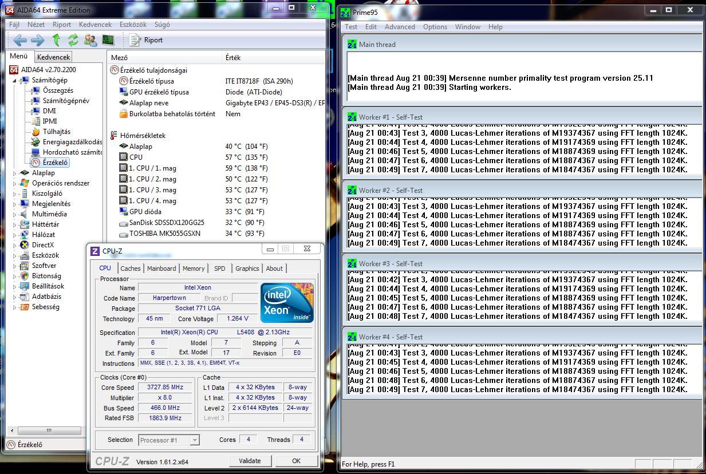Click the green monitor icon in AIDA64 toolbar

108,40
